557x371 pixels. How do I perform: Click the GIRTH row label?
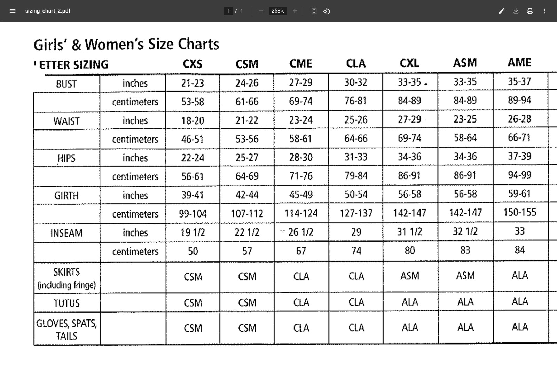click(66, 196)
